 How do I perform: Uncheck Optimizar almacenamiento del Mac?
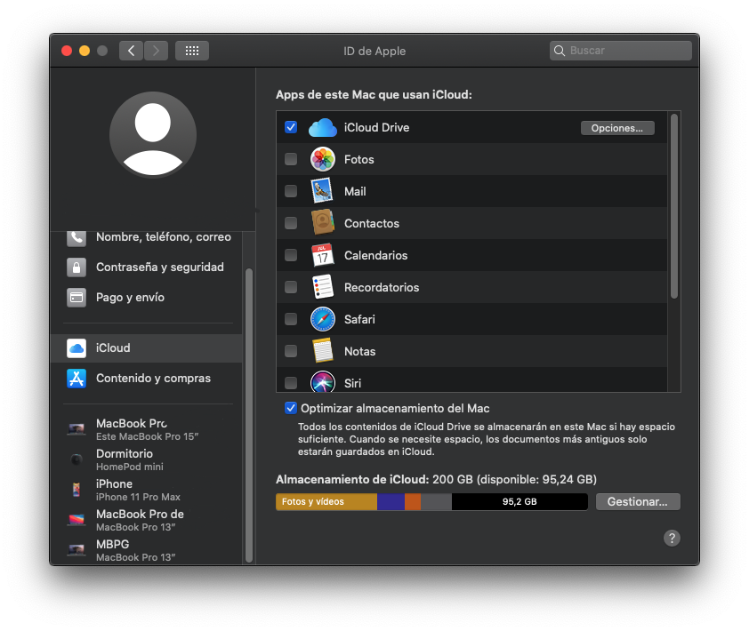point(289,407)
